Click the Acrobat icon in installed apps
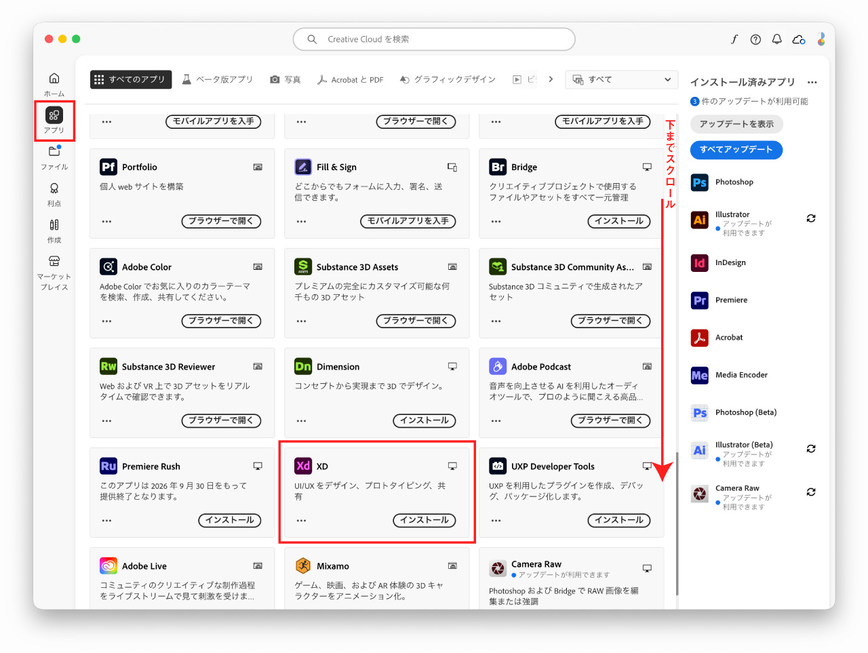This screenshot has width=868, height=653. tap(700, 338)
